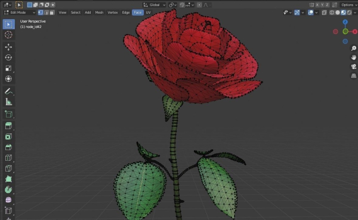
Task: Open object type visibility dropdown
Action: pos(287,13)
